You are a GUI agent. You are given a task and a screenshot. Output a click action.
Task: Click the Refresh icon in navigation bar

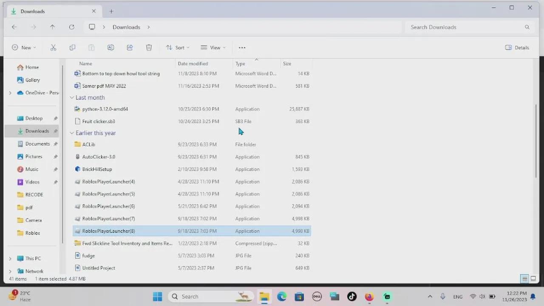(71, 27)
